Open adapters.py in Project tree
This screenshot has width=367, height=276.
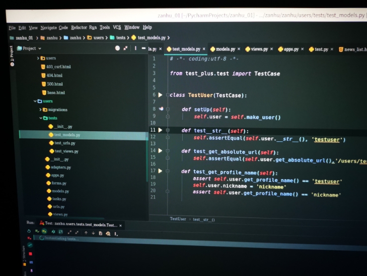[x=60, y=167]
